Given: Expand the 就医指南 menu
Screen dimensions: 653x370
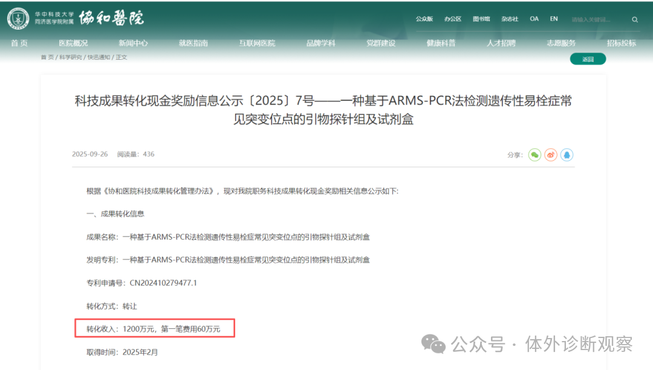Looking at the screenshot, I should pyautogui.click(x=193, y=43).
